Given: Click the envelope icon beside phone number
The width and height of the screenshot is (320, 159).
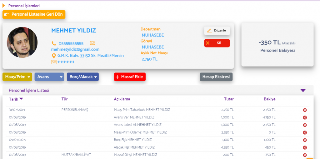Looking at the screenshot, I should (x=92, y=43).
